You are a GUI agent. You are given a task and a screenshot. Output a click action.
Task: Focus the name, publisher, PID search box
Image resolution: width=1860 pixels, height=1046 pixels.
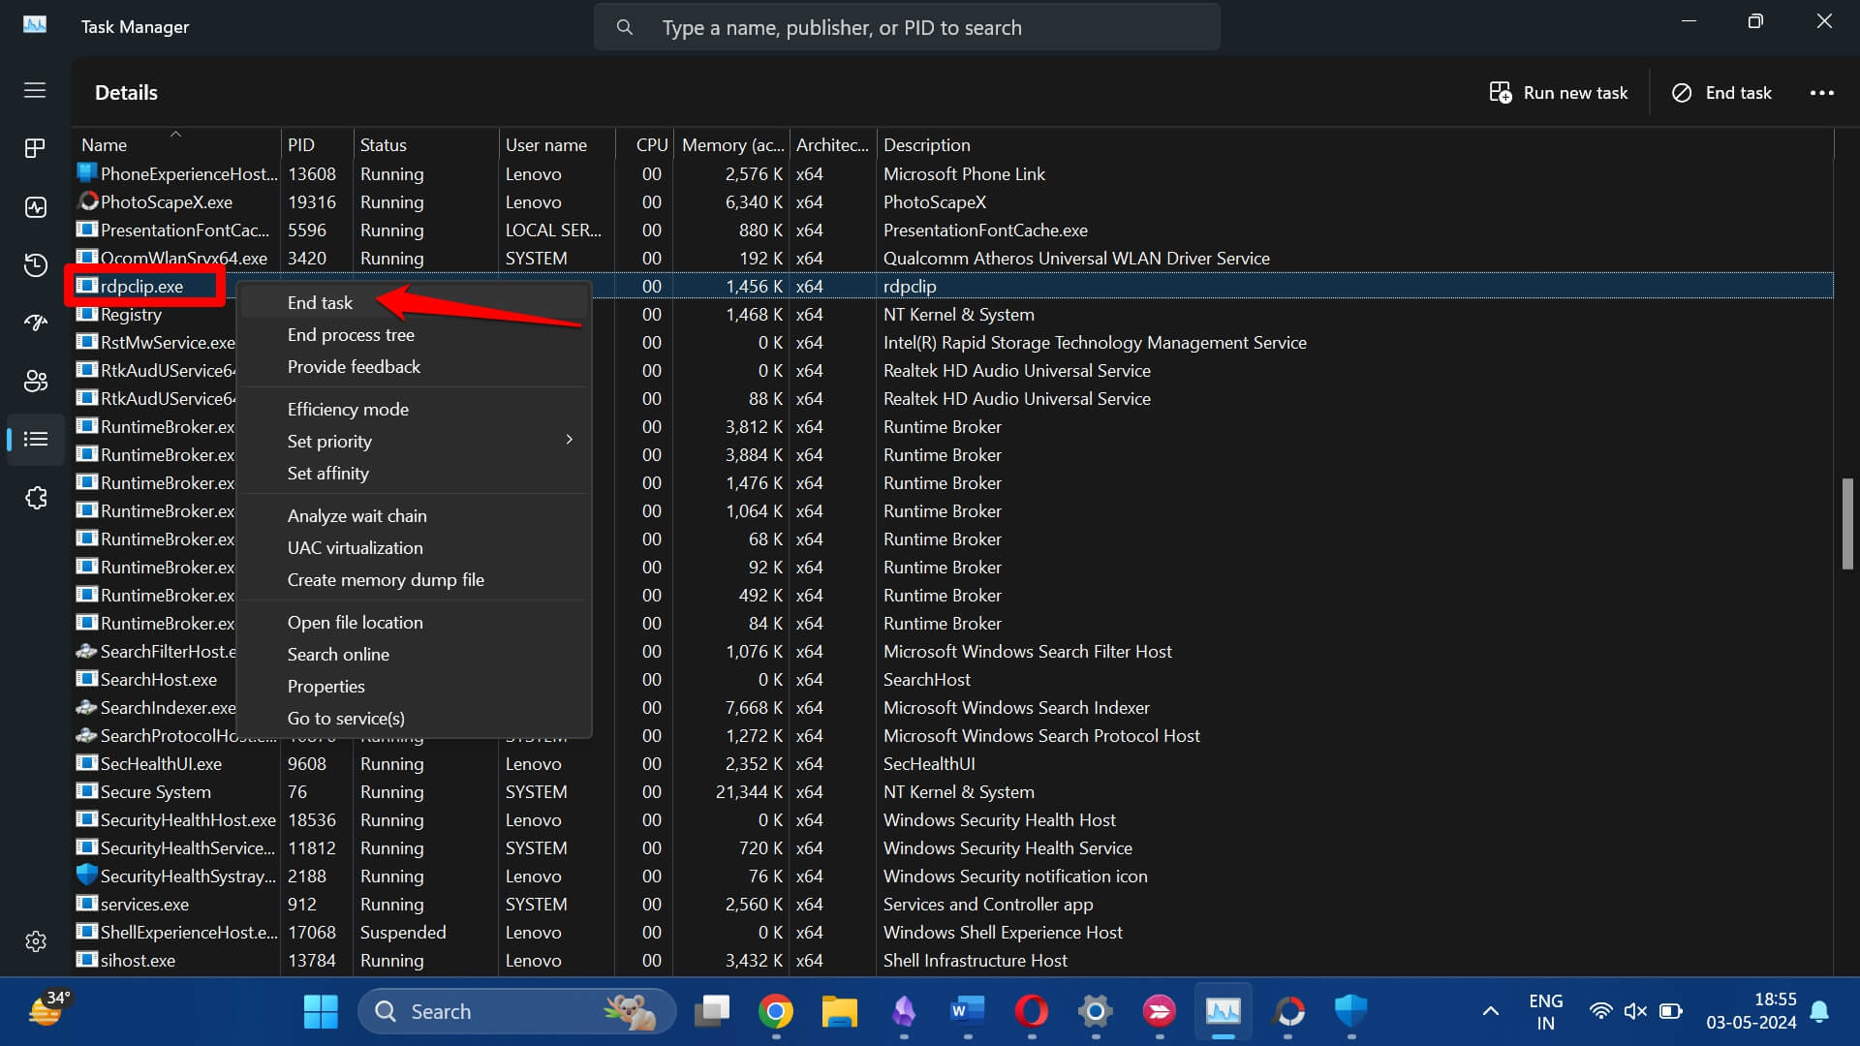click(x=906, y=28)
